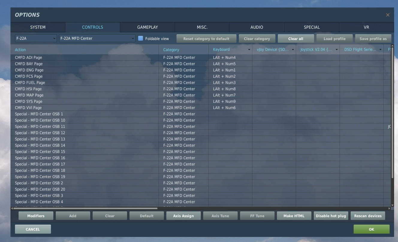398x242 pixels.
Task: Open the DSD Flight Series column dropdown arrow
Action: coord(380,50)
